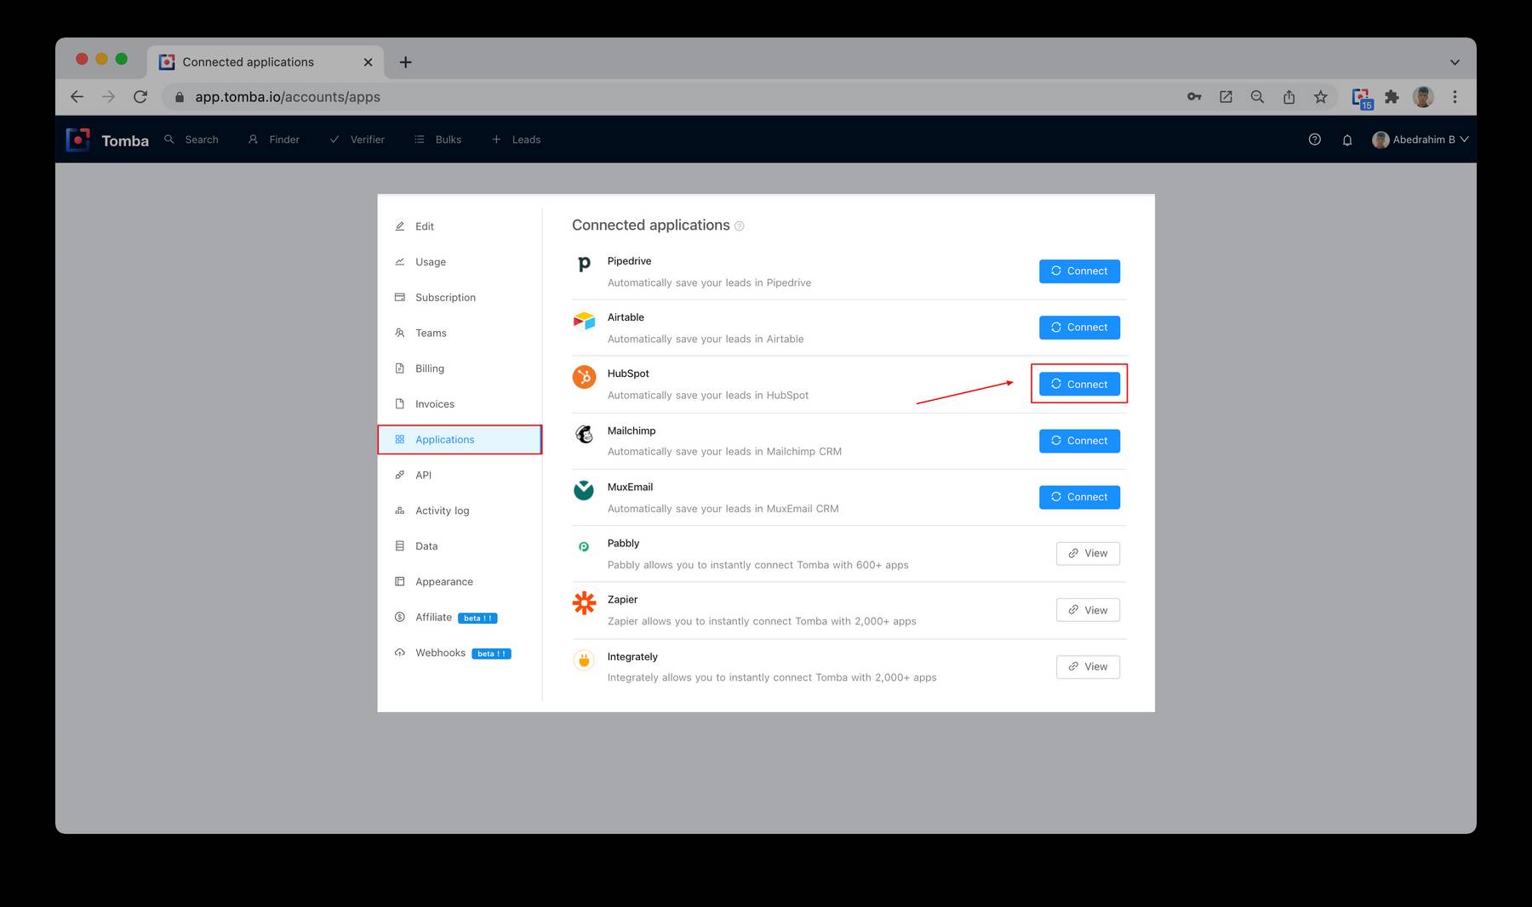Select API in the sidebar
1532x907 pixels.
point(460,475)
